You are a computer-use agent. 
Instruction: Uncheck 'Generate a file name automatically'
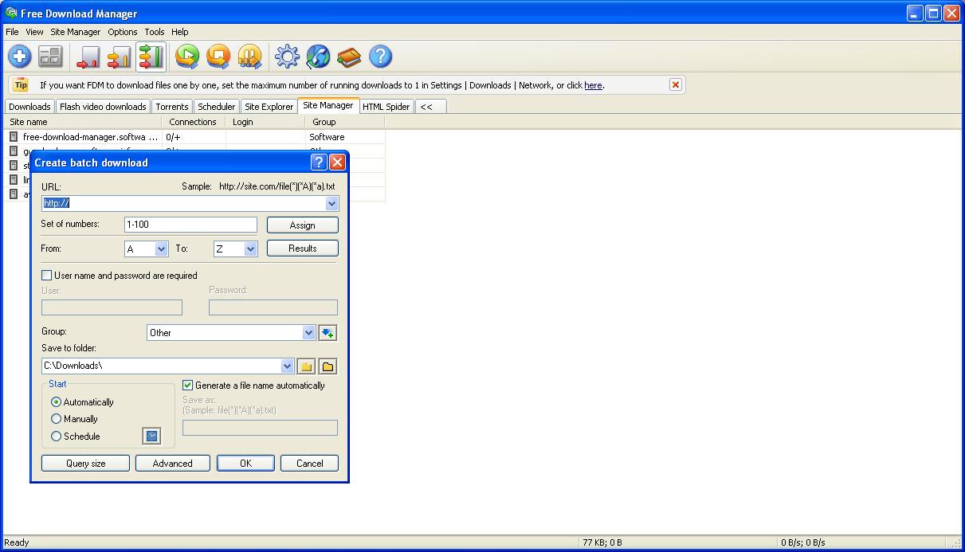[x=188, y=385]
